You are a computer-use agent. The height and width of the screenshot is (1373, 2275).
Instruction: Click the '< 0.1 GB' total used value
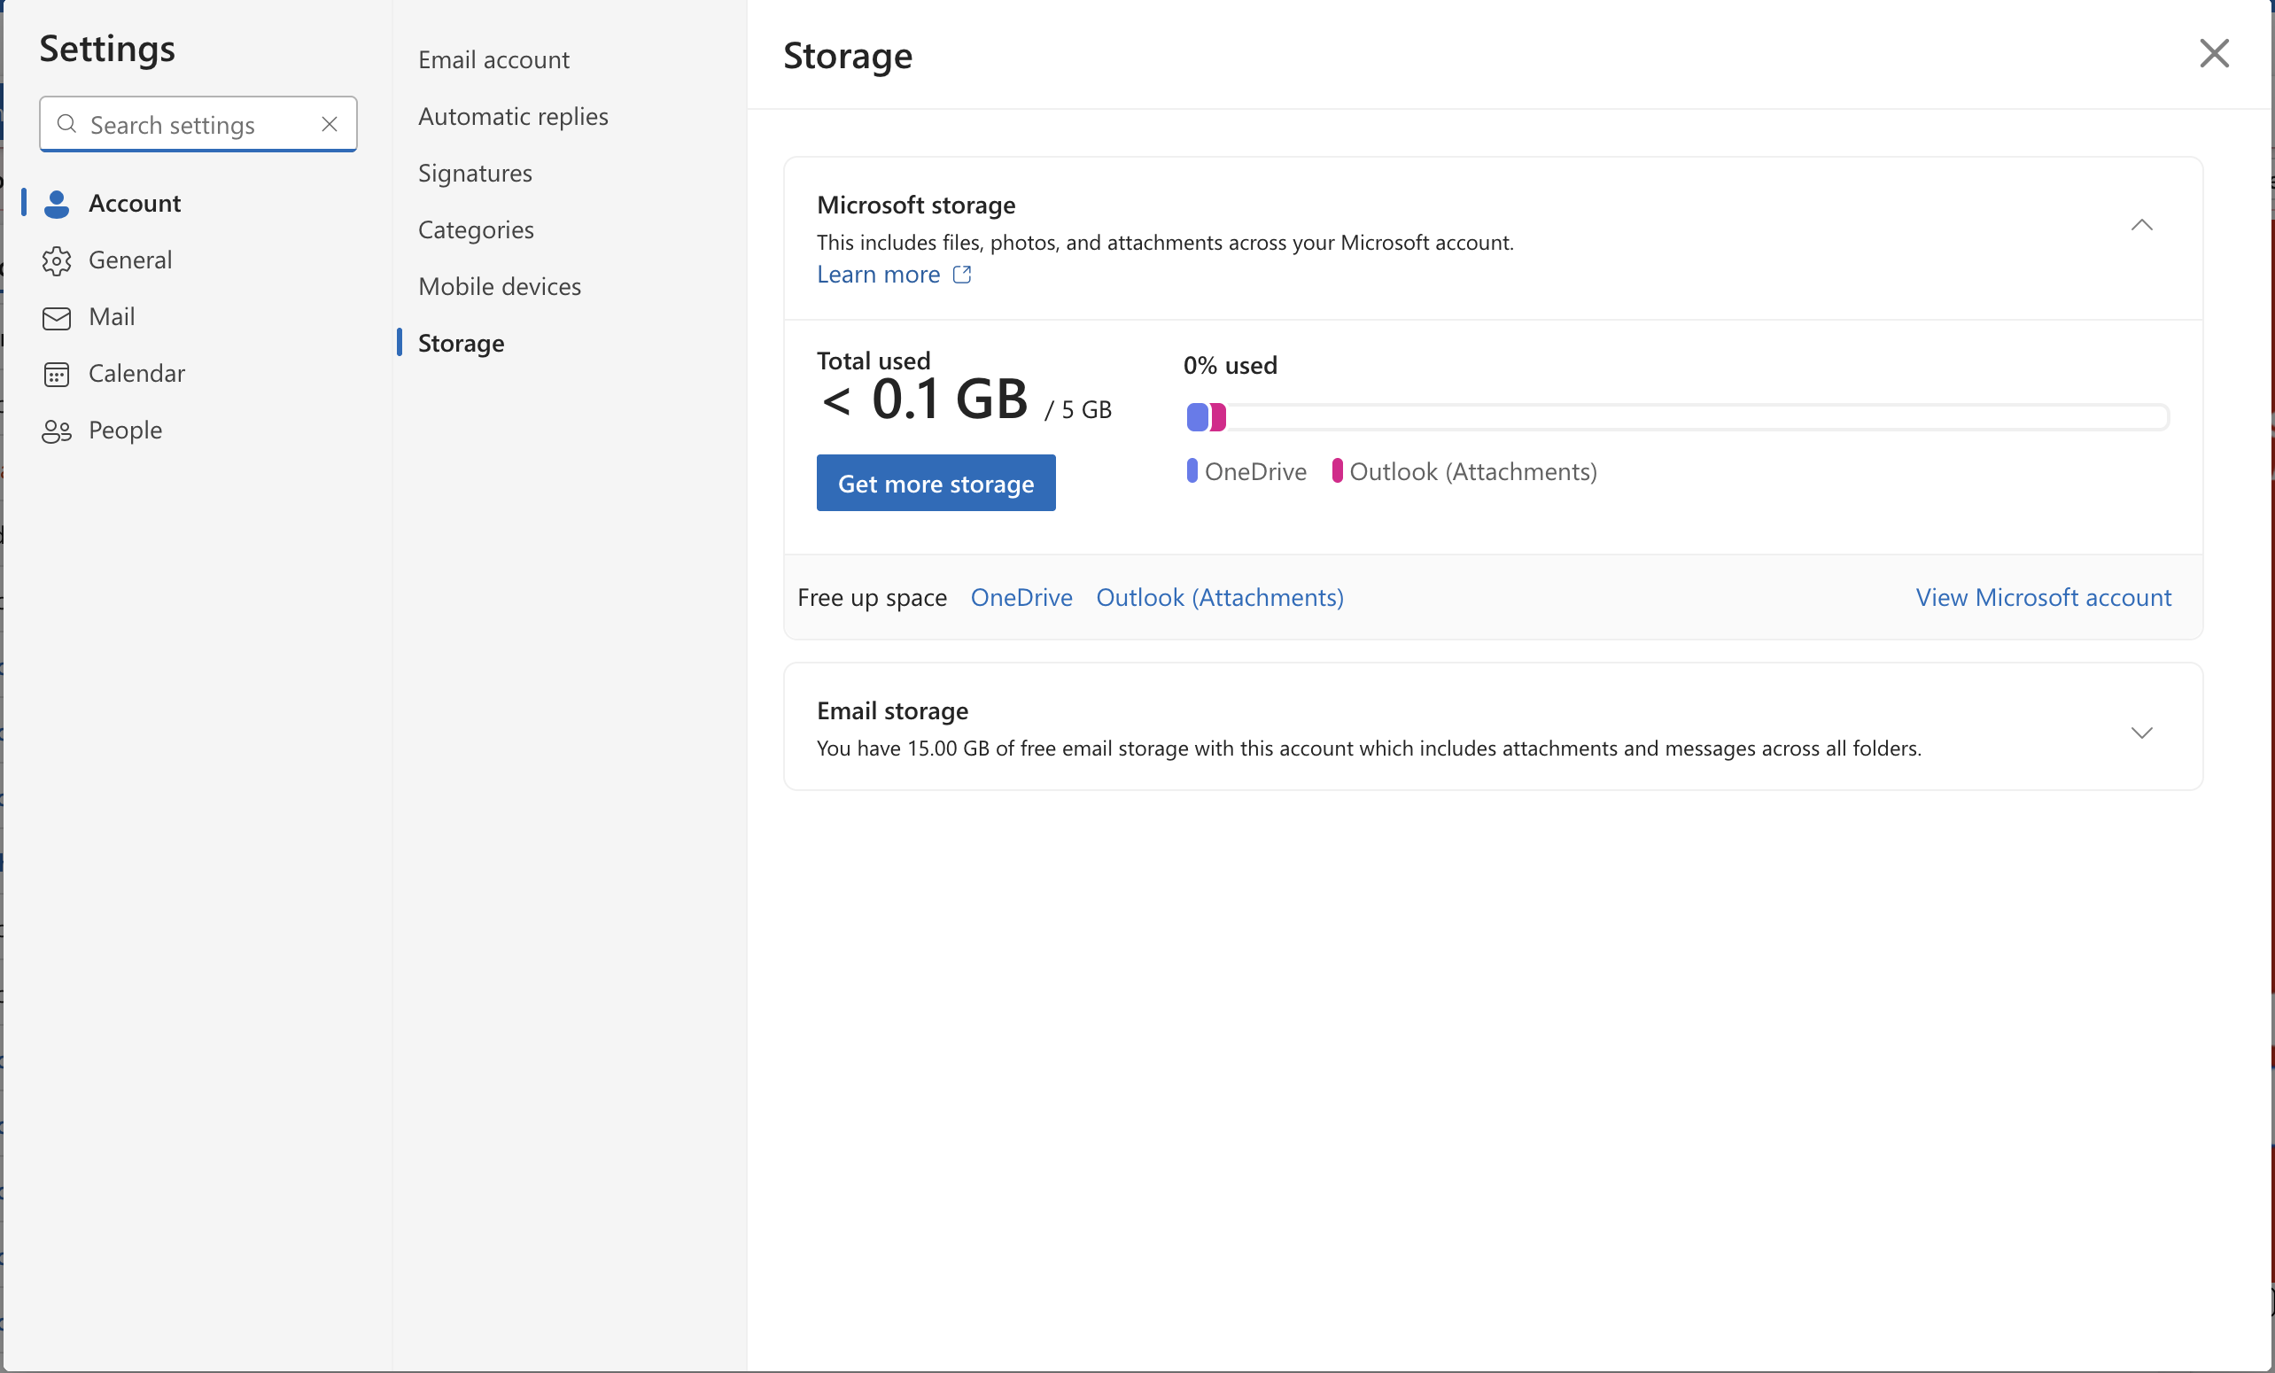[x=924, y=399]
